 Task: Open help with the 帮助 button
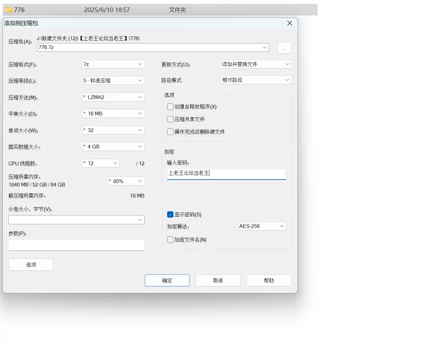[269, 280]
